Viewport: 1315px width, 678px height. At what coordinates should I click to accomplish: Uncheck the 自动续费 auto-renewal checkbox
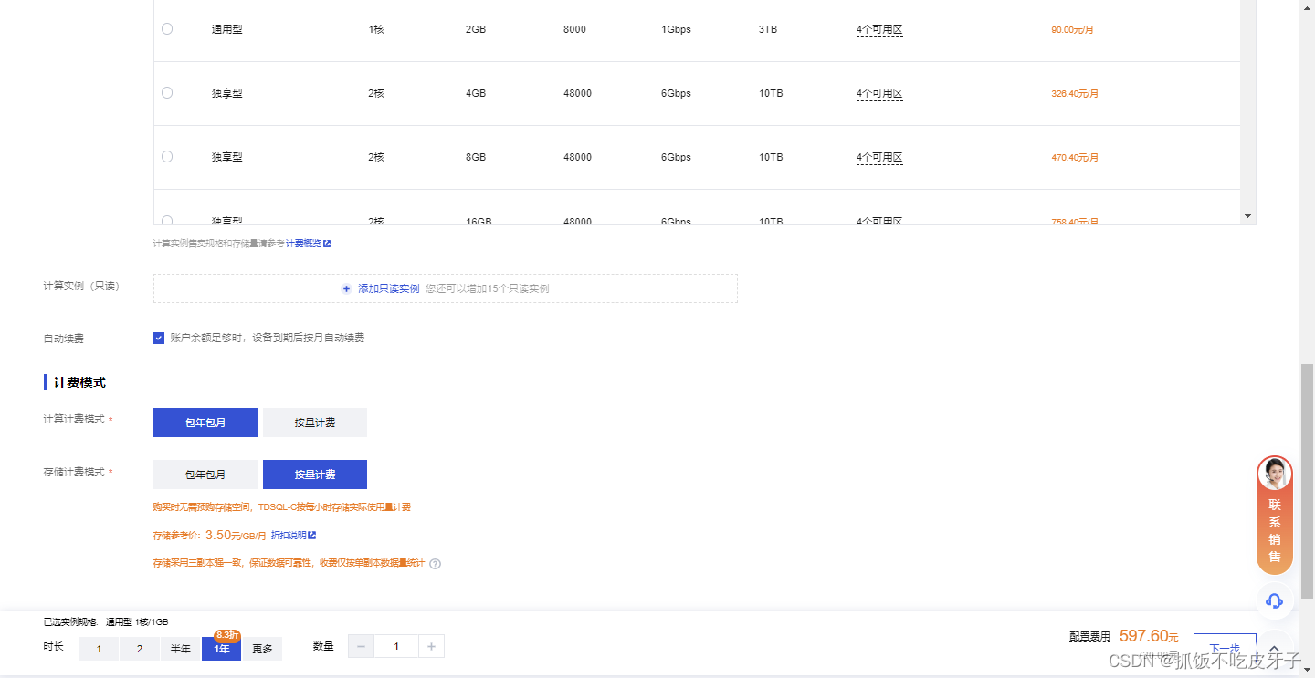(x=159, y=337)
